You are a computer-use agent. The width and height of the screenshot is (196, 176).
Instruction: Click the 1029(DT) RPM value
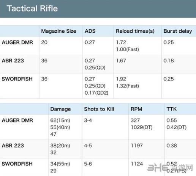tap(142, 127)
